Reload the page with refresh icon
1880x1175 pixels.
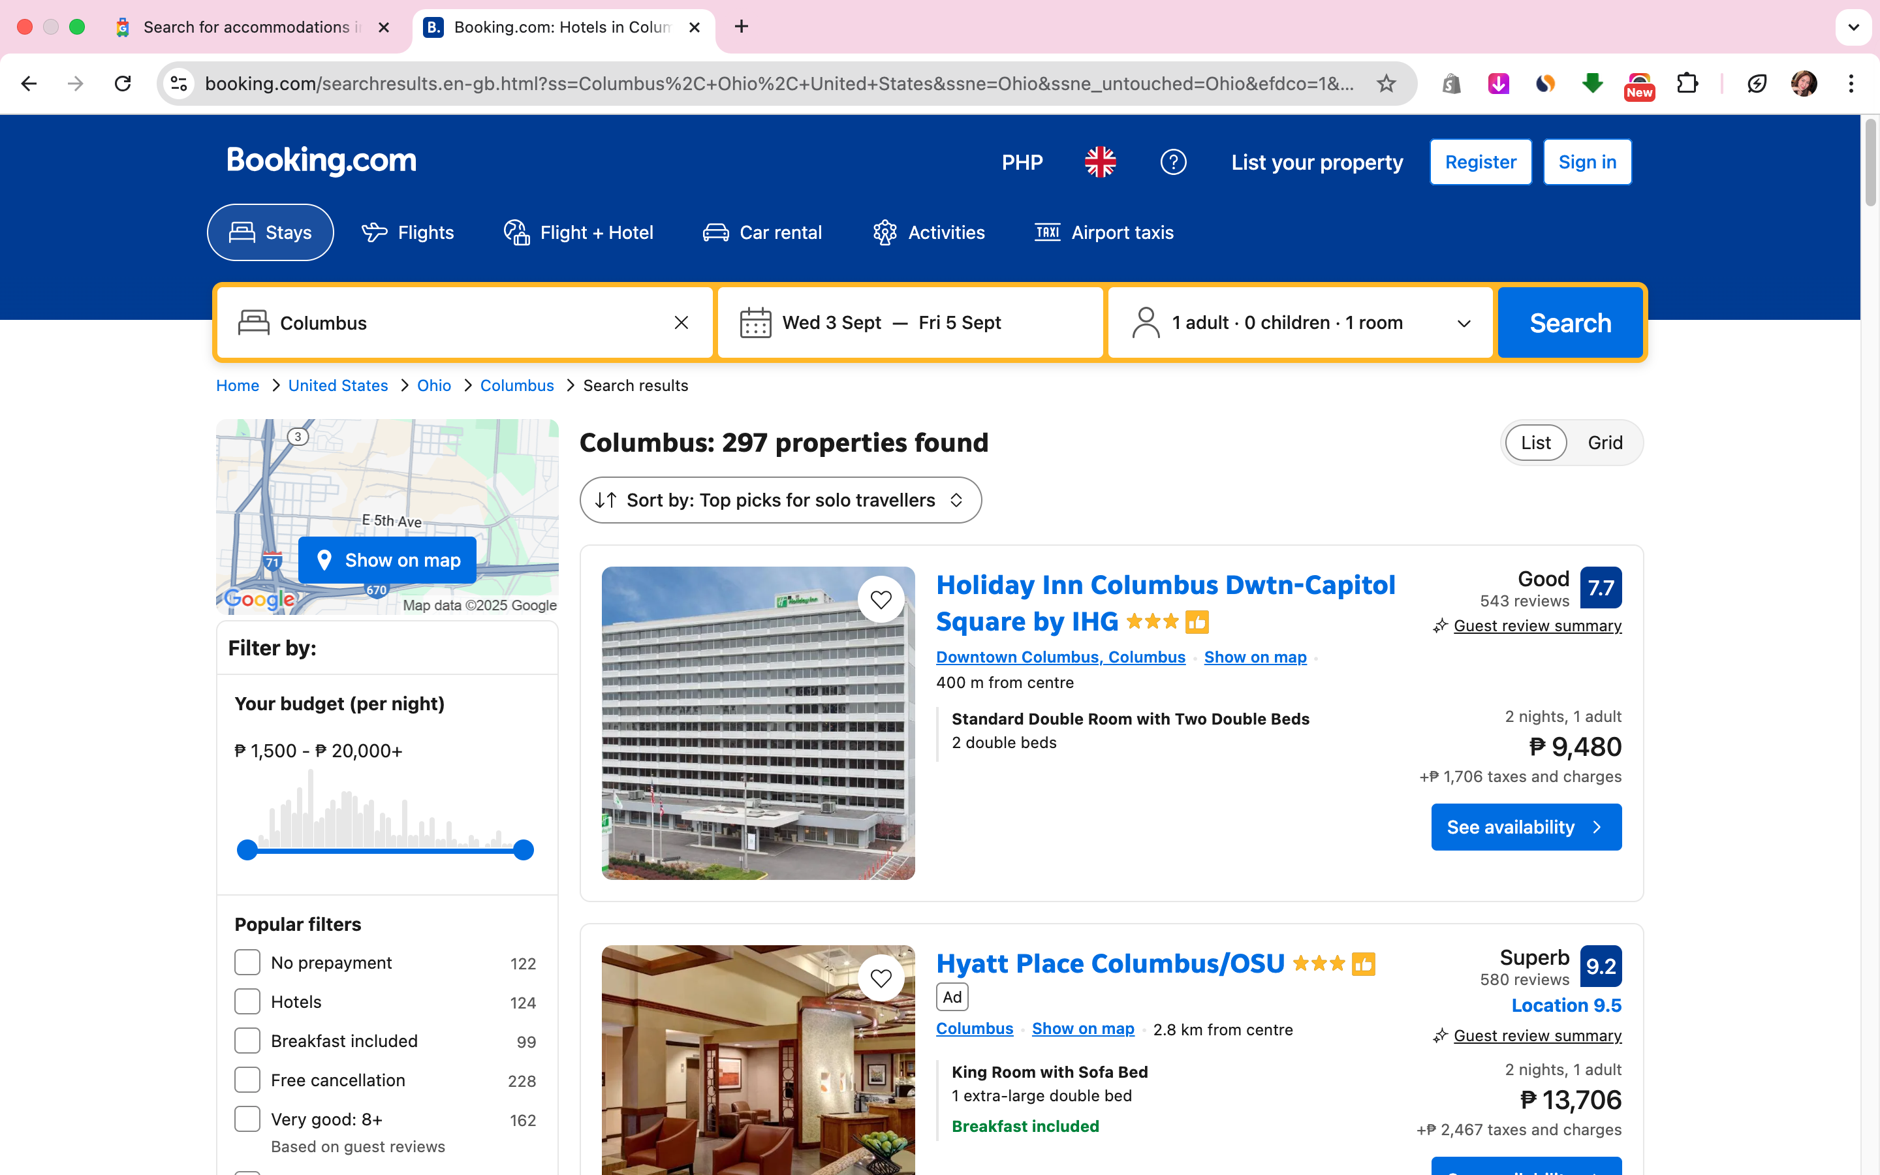click(123, 83)
